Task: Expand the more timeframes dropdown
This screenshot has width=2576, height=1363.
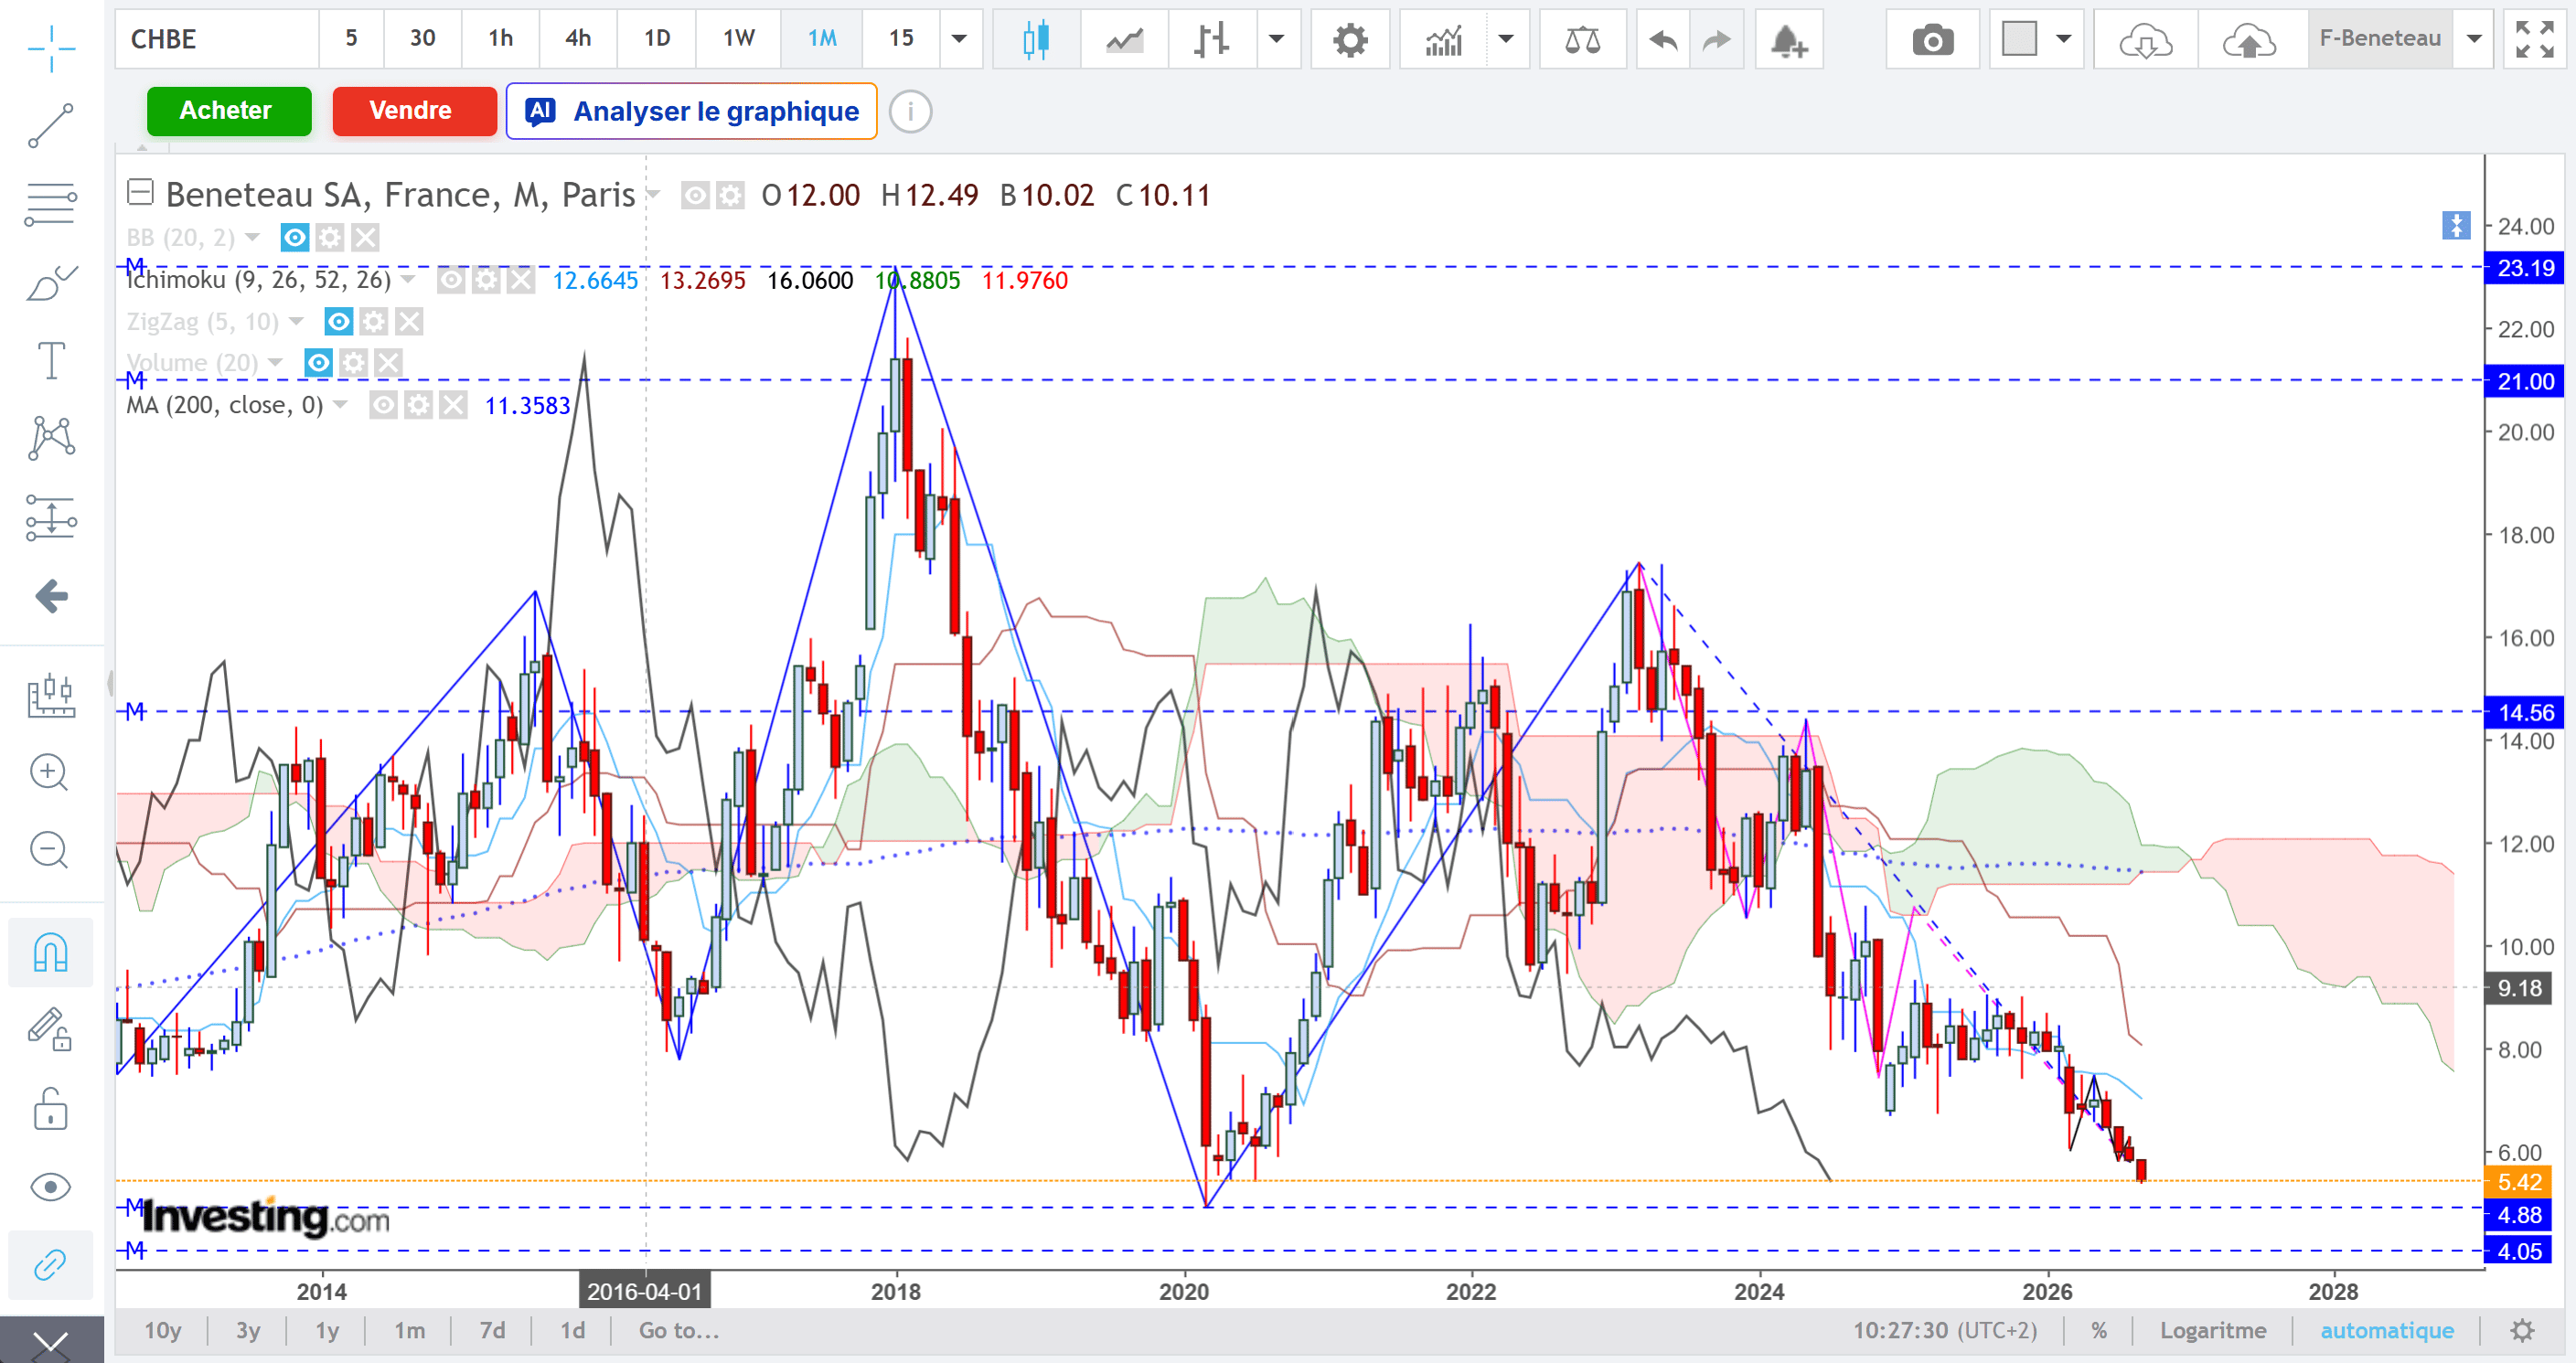Action: click(x=959, y=39)
